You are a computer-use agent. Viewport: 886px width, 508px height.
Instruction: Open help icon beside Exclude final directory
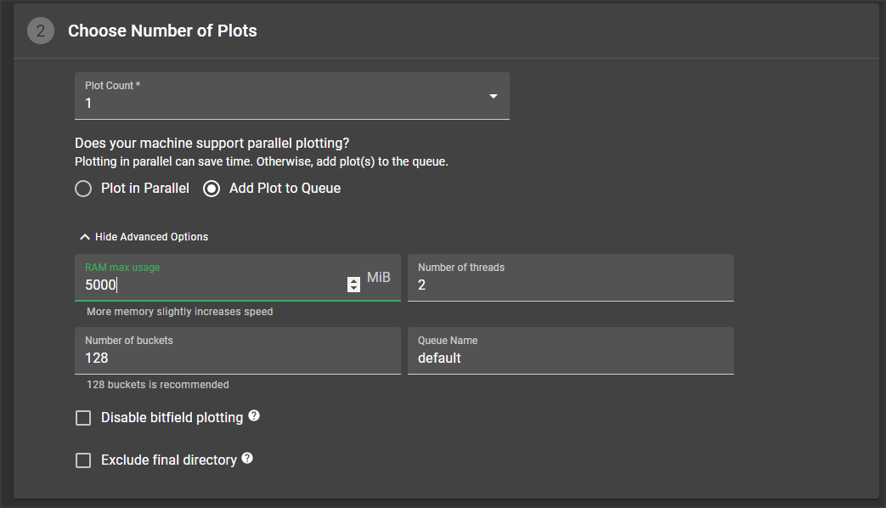[247, 459]
